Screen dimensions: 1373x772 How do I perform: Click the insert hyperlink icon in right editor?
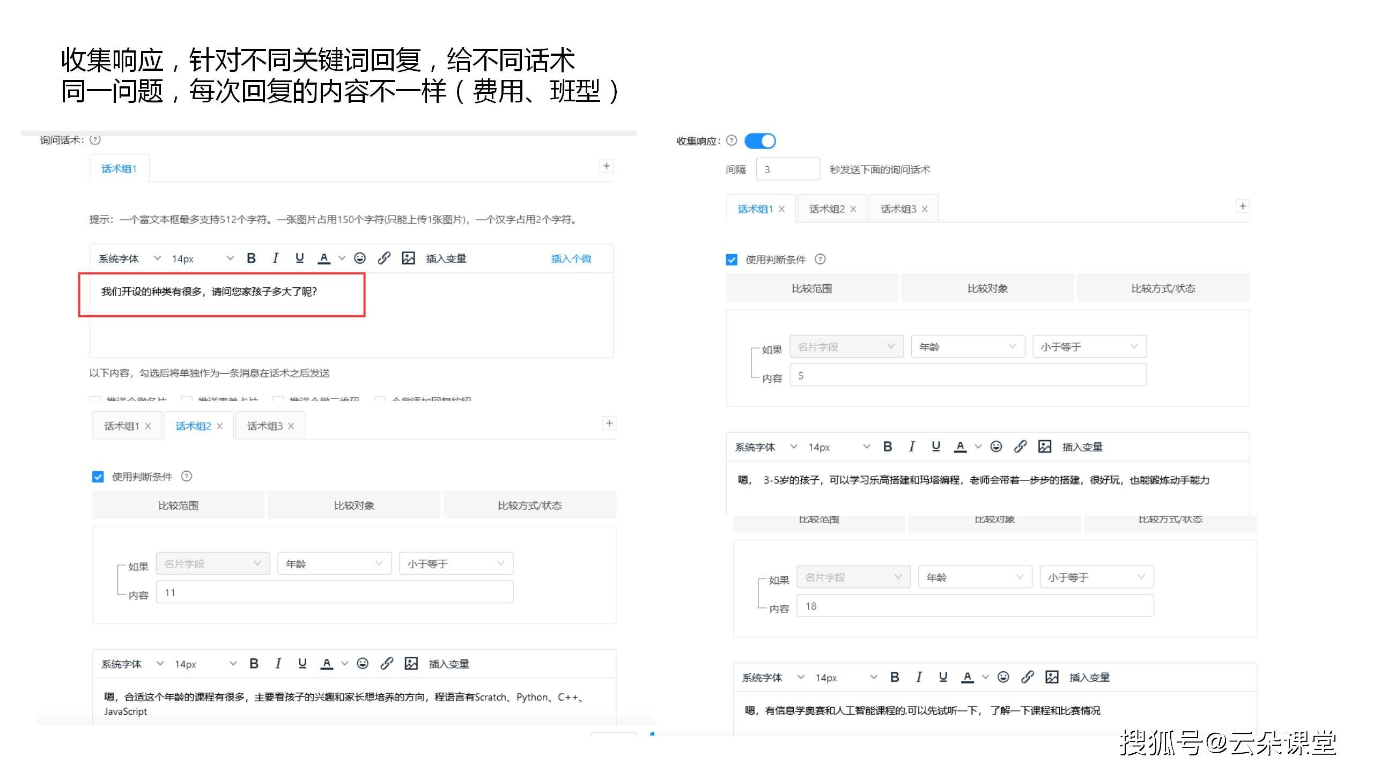pyautogui.click(x=1021, y=447)
